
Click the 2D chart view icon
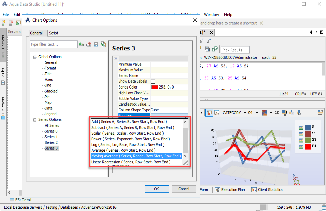click(x=277, y=113)
